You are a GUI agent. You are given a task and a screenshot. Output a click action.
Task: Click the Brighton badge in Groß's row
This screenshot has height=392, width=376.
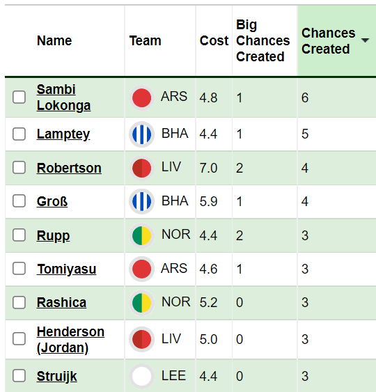coord(141,201)
